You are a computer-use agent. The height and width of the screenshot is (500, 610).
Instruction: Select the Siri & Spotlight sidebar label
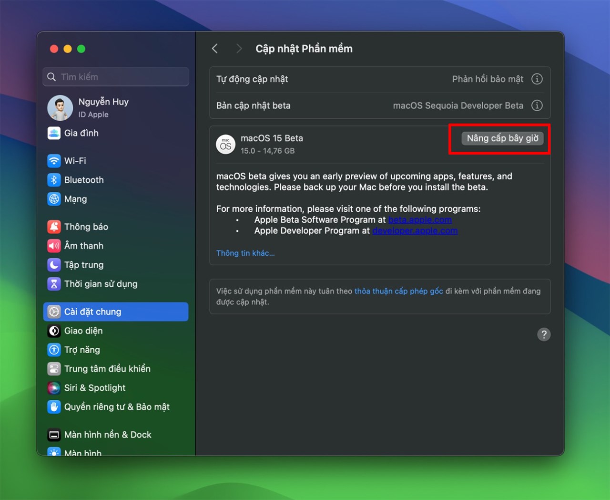95,388
